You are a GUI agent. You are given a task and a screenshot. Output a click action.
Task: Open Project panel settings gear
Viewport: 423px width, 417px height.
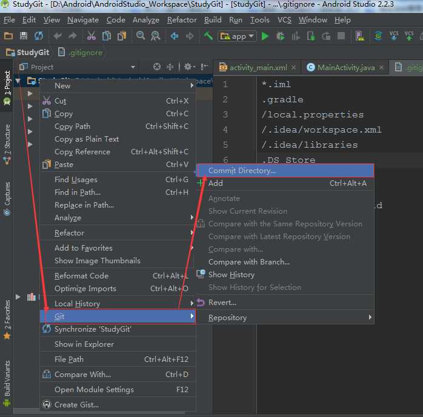189,67
